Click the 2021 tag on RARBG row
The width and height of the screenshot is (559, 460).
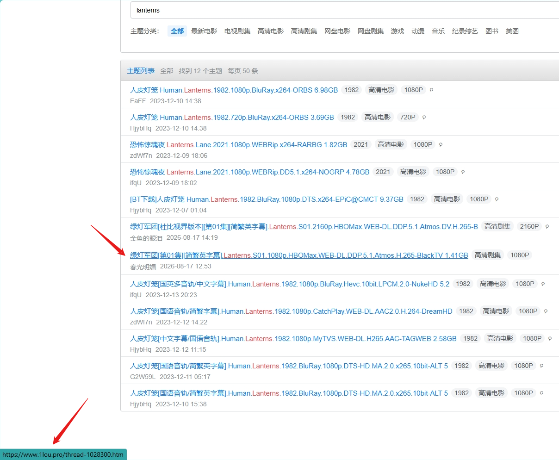tap(361, 144)
